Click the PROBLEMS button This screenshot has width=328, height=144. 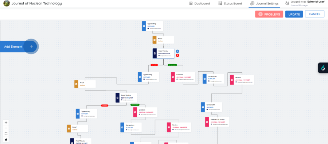click(269, 14)
